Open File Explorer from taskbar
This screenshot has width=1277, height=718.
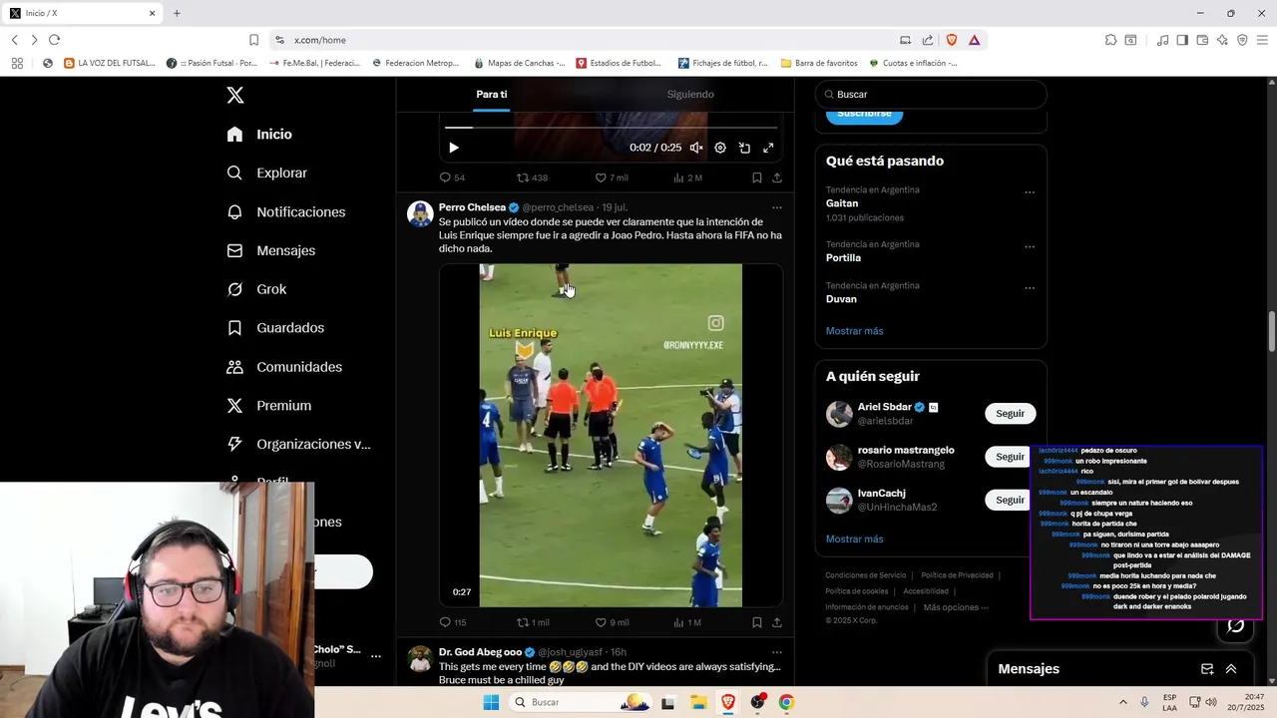[698, 702]
